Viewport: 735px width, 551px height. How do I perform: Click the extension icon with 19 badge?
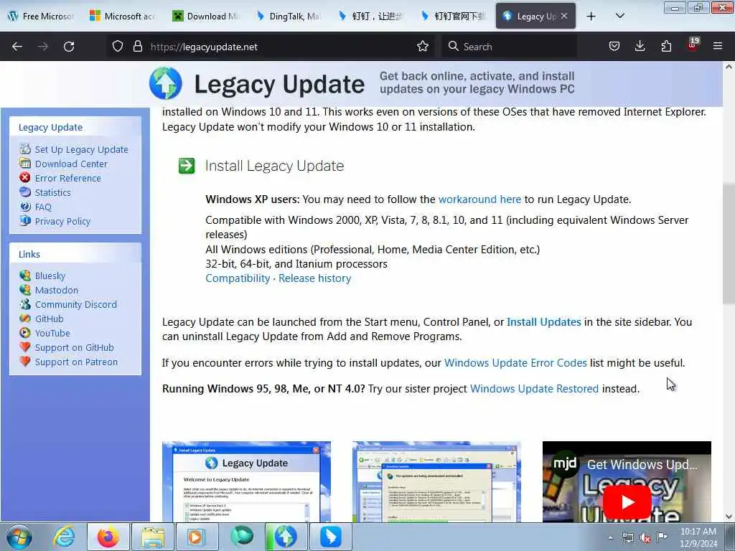click(x=693, y=45)
